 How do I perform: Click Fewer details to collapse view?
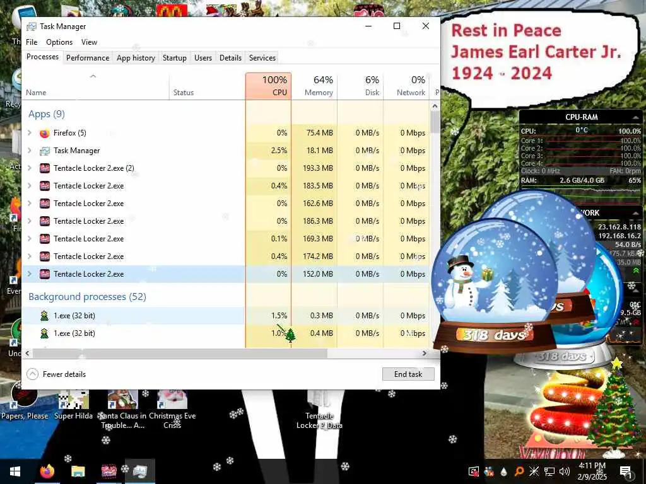(56, 374)
